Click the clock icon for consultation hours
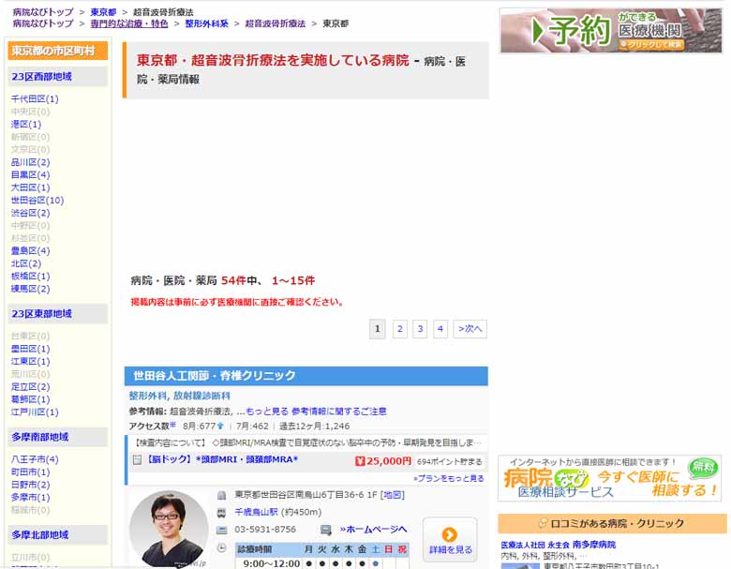This screenshot has width=731, height=569. (x=221, y=547)
